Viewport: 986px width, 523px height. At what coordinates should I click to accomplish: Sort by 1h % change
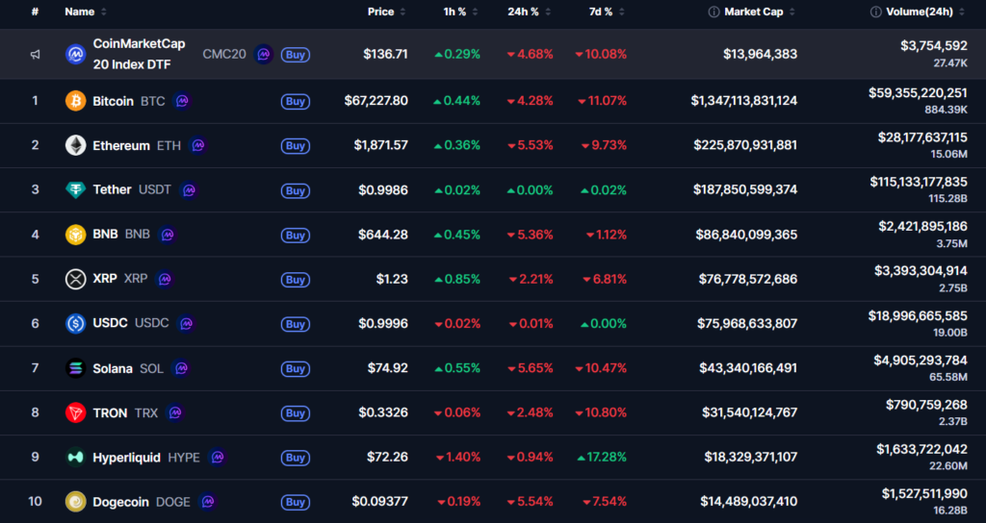coord(460,12)
